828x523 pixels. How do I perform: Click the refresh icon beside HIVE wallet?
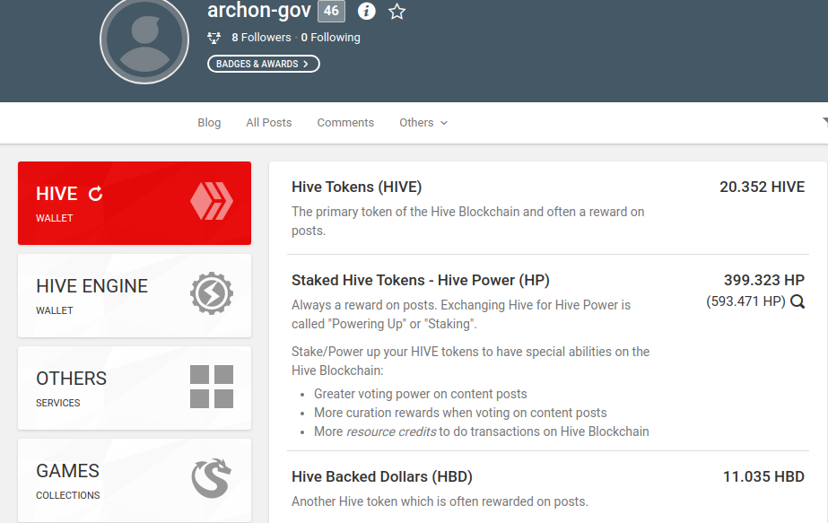(x=96, y=194)
